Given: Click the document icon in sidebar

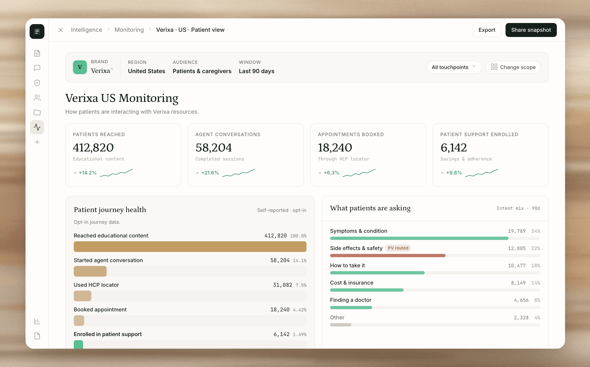Looking at the screenshot, I should point(37,53).
